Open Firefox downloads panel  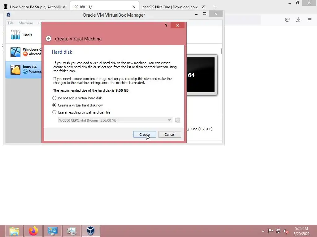(298, 20)
